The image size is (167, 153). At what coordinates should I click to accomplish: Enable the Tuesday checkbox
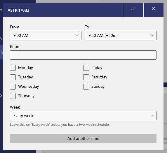point(13,77)
